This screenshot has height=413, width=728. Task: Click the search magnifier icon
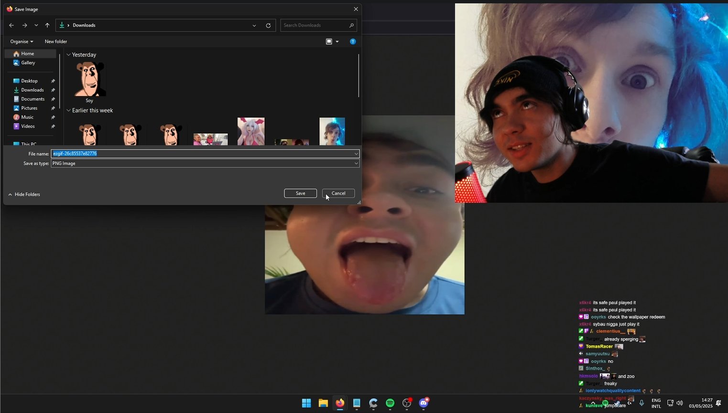click(351, 25)
